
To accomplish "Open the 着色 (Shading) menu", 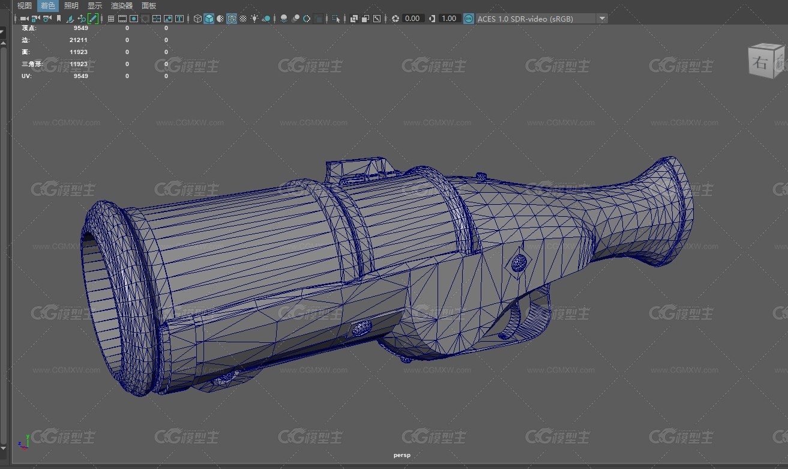I will tap(47, 5).
